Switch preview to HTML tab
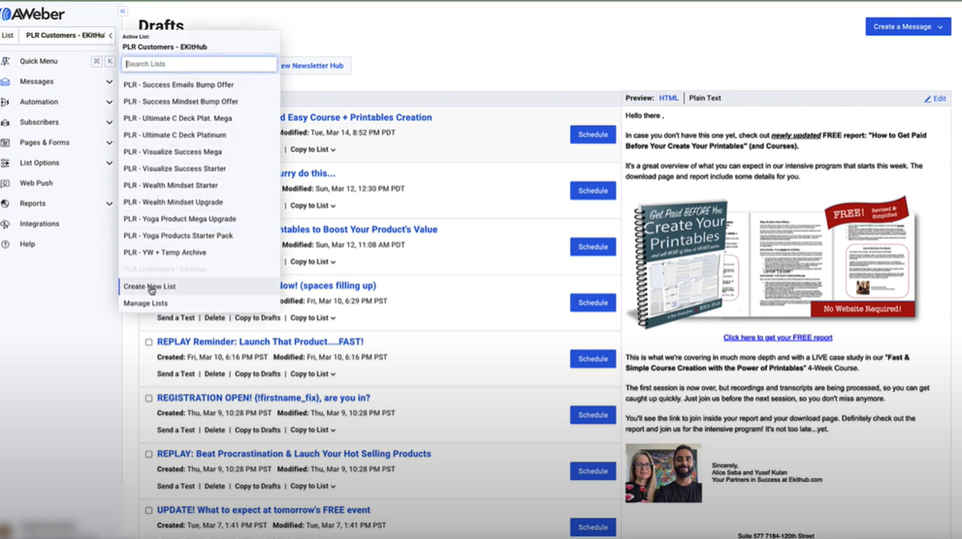The image size is (962, 539). point(669,98)
